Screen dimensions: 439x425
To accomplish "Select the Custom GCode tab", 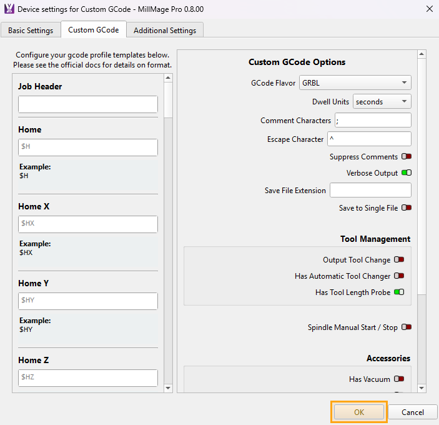I will click(94, 30).
